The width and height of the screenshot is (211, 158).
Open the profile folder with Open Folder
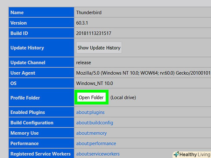pyautogui.click(x=91, y=98)
